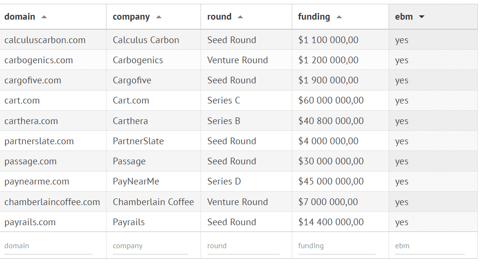The width and height of the screenshot is (485, 265).
Task: Select the calculuscarbon.com domain cell
Action: coord(45,40)
